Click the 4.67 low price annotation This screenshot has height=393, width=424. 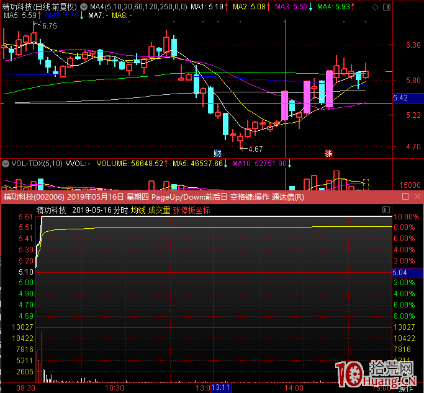tap(255, 149)
